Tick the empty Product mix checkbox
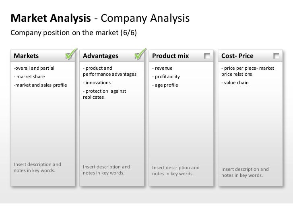 pyautogui.click(x=207, y=56)
